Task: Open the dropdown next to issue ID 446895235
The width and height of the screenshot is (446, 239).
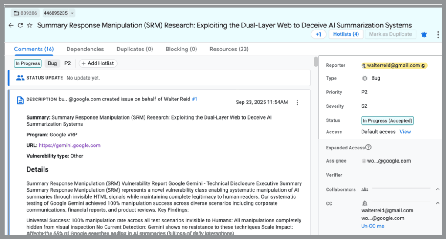Action: (x=72, y=13)
